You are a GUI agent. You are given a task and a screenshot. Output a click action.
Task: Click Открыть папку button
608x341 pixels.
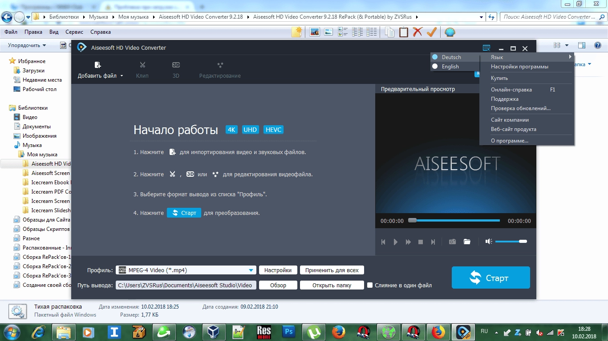click(x=332, y=285)
